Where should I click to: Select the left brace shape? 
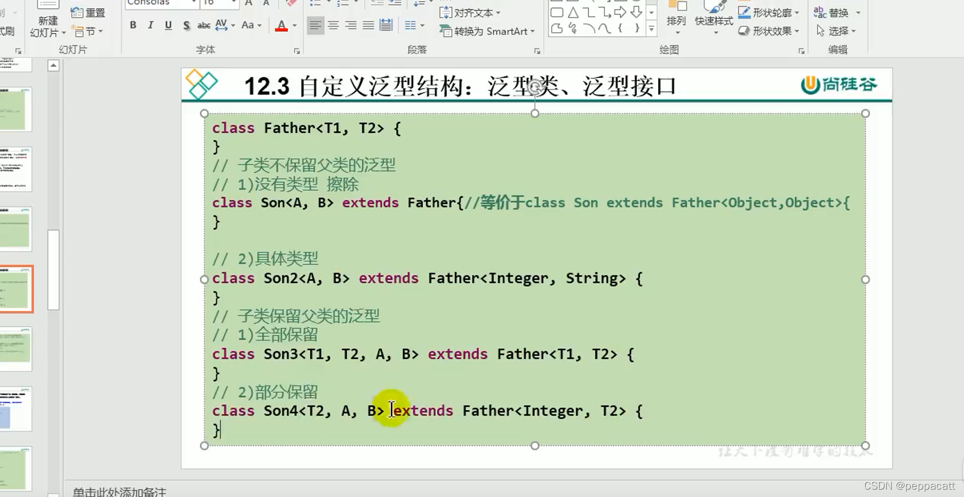(x=620, y=28)
